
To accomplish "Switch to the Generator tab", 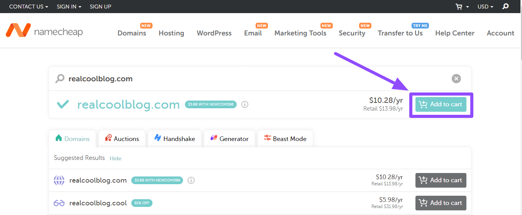I will click(229, 139).
